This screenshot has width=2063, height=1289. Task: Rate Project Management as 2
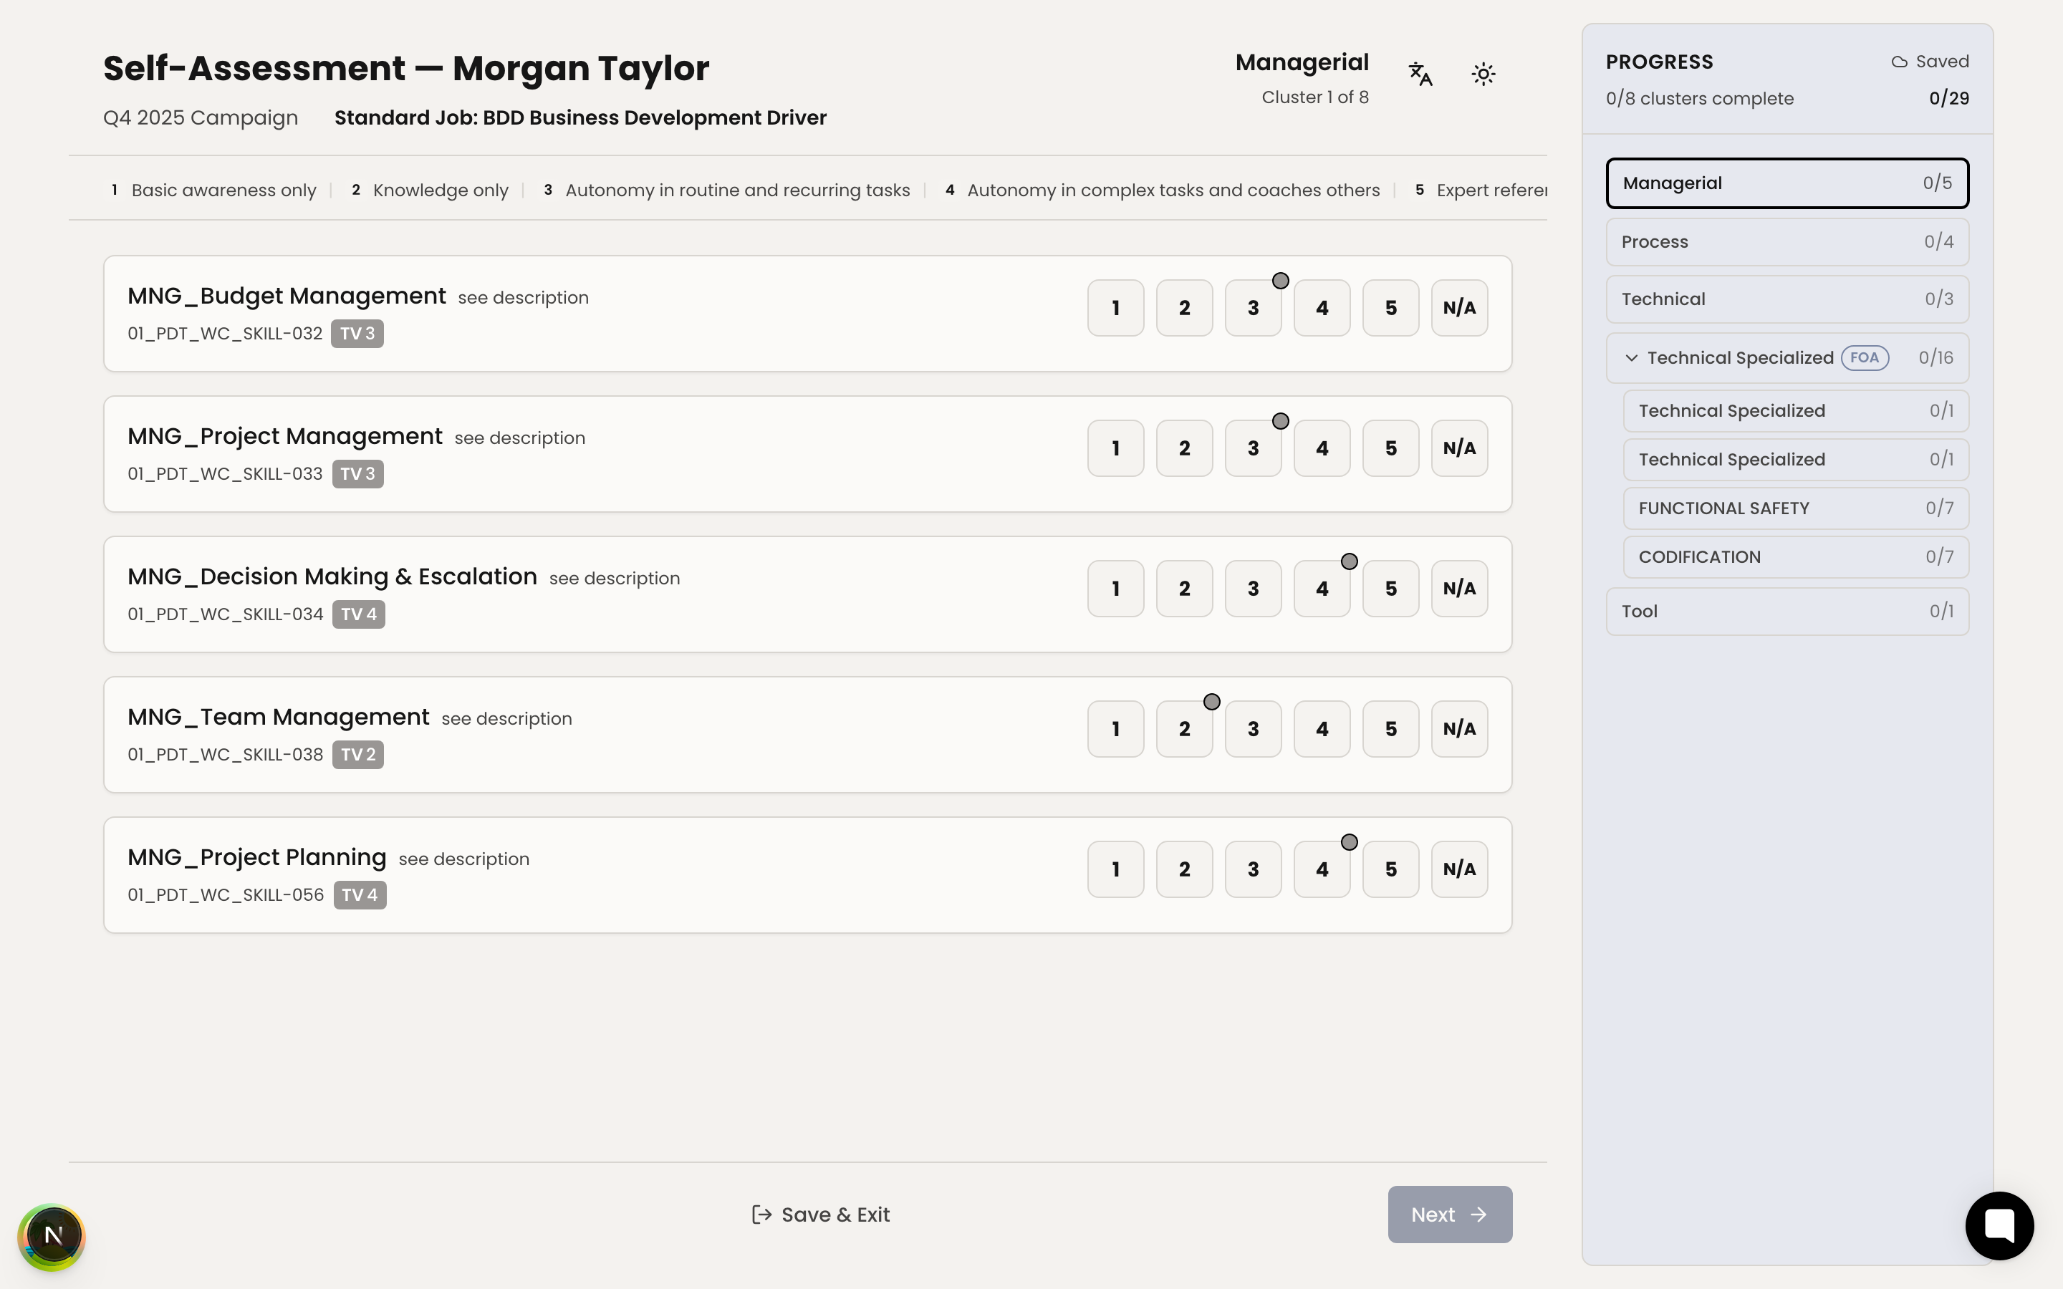tap(1184, 448)
